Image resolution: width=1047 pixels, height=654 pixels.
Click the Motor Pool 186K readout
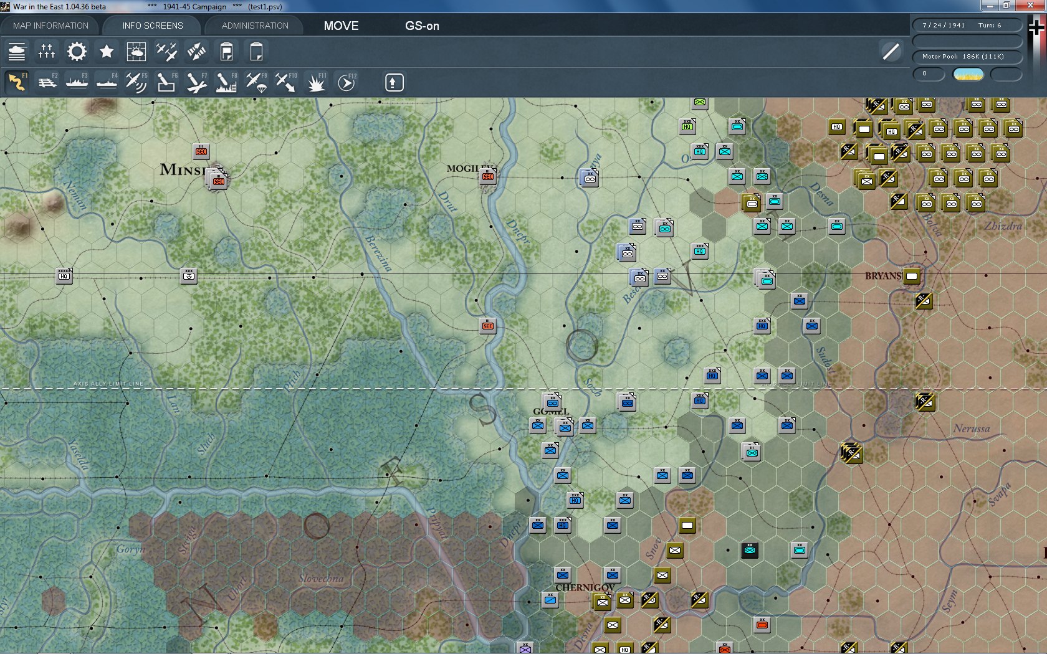coord(968,57)
